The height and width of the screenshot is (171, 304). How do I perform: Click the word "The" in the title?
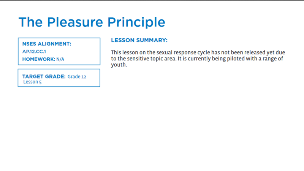pyautogui.click(x=30, y=22)
